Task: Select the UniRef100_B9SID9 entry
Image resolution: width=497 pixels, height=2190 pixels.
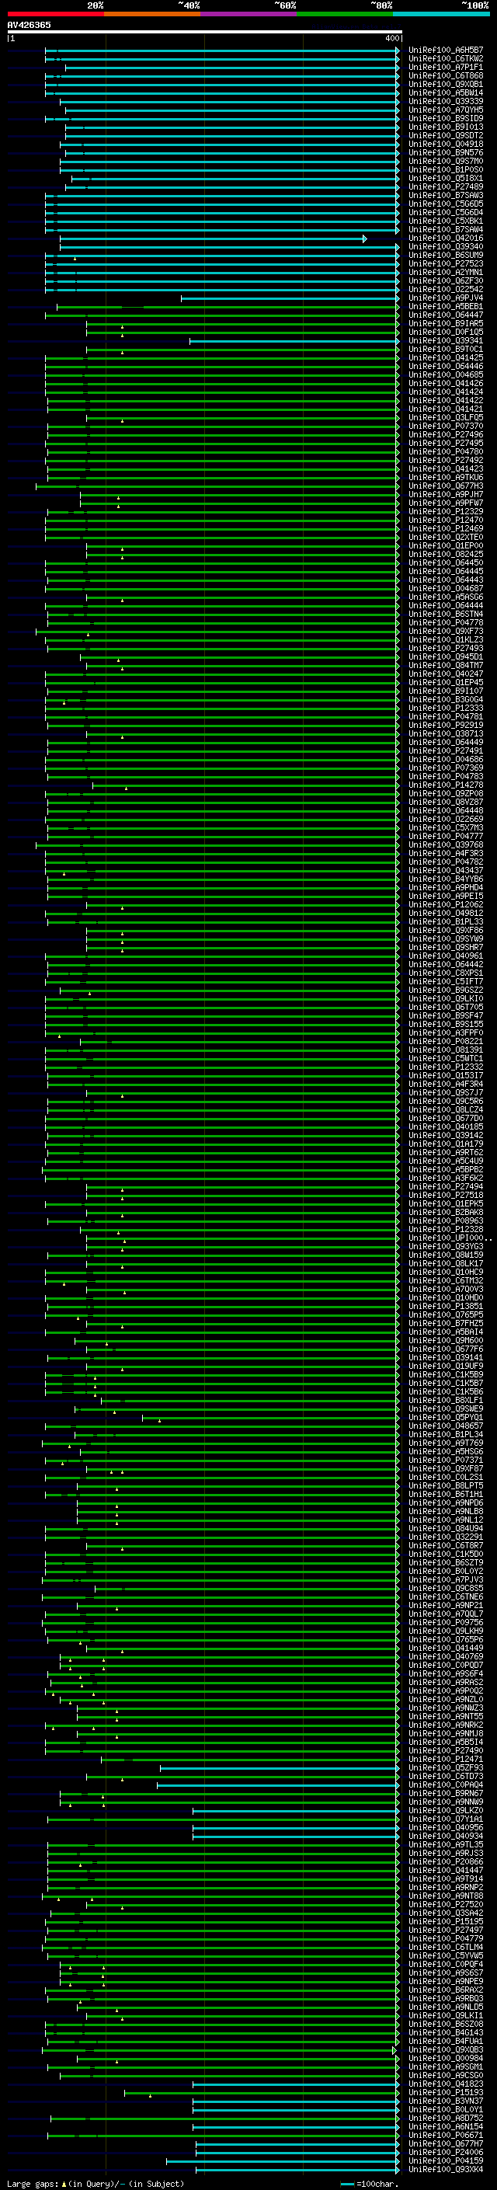Action: pyautogui.click(x=446, y=118)
